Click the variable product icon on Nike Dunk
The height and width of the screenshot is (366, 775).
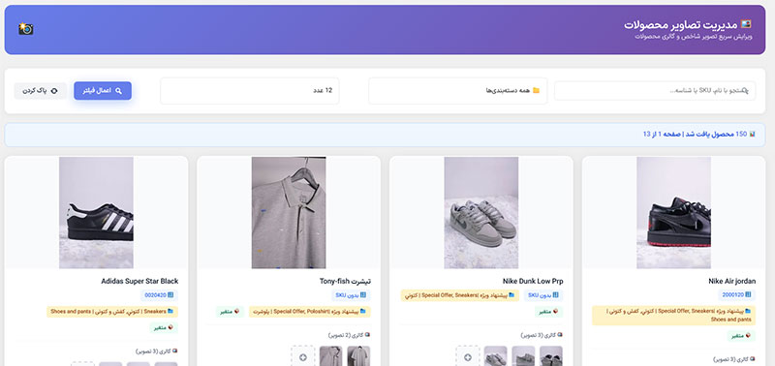555,312
